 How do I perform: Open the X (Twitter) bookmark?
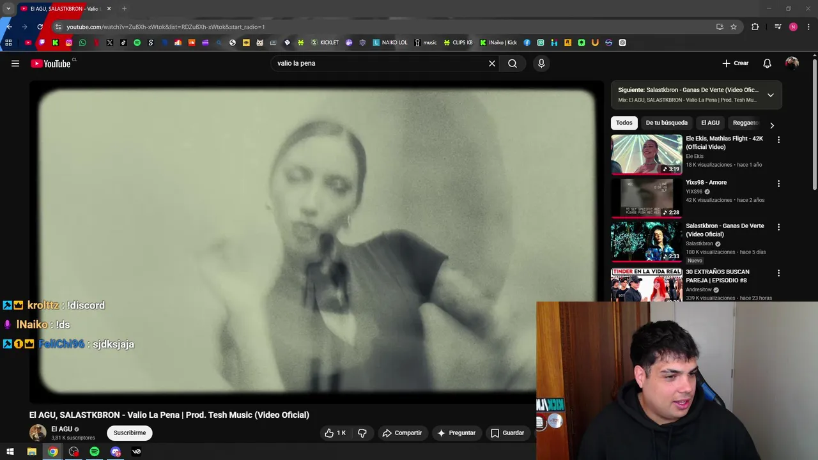point(110,43)
